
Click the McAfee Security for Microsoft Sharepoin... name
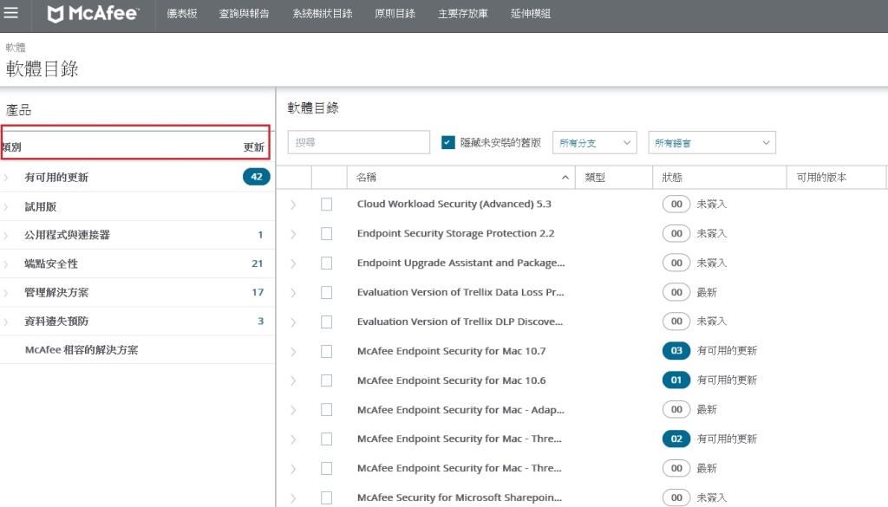(460, 498)
